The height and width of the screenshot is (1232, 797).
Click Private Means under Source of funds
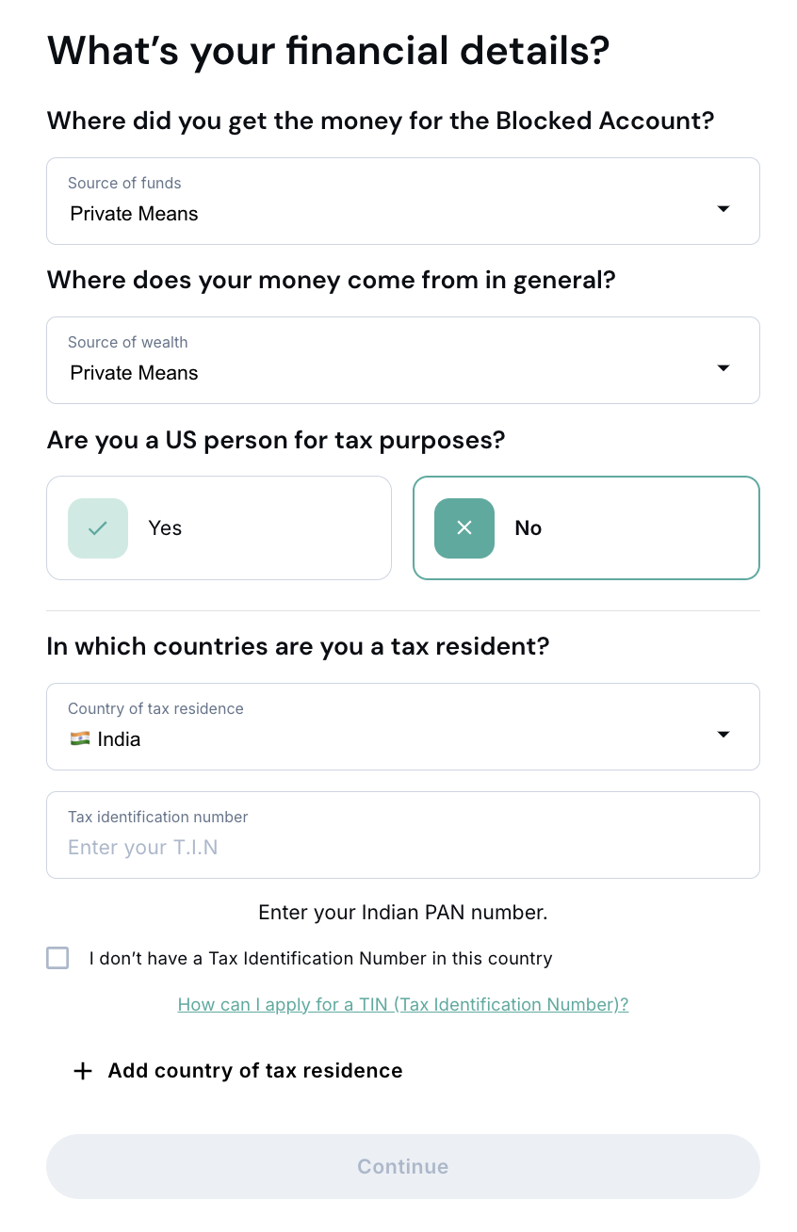click(135, 215)
